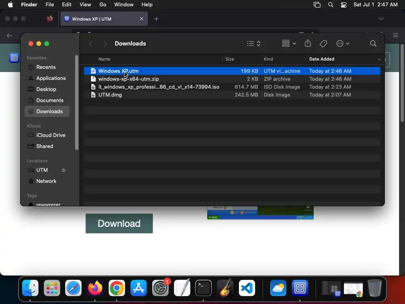This screenshot has width=405, height=304.
Task: Open the more actions ellipsis dropdown
Action: pos(343,44)
